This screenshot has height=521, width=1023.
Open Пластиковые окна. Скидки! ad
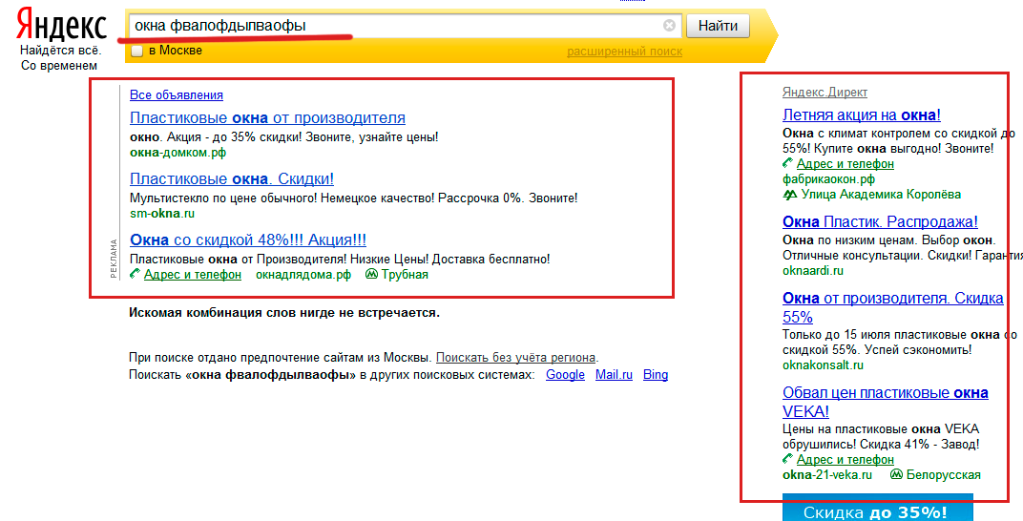point(232,178)
